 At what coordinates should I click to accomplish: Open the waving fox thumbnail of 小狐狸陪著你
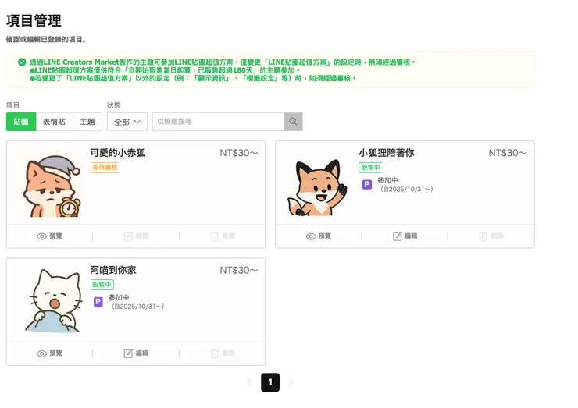(317, 188)
